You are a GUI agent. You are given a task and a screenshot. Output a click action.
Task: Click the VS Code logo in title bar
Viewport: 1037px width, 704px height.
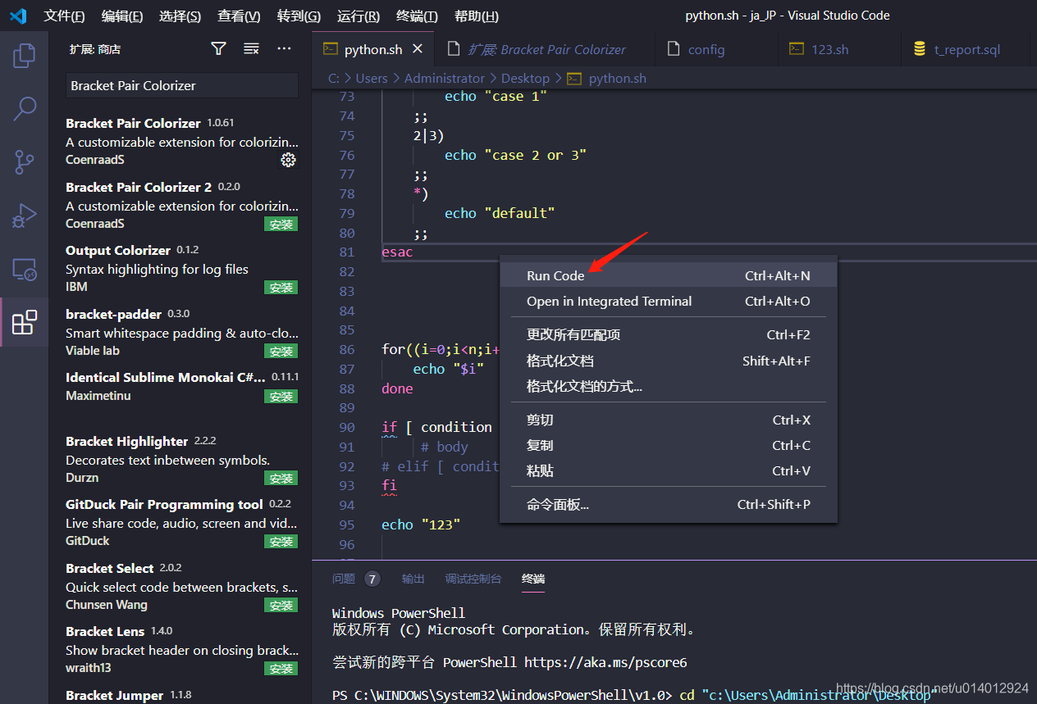click(18, 16)
